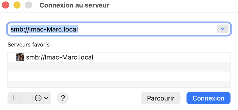Click the empty fourth row in favorites
The width and height of the screenshot is (238, 110).
click(119, 84)
